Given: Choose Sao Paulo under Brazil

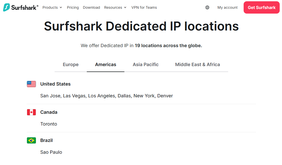Looking at the screenshot, I should pos(51,152).
